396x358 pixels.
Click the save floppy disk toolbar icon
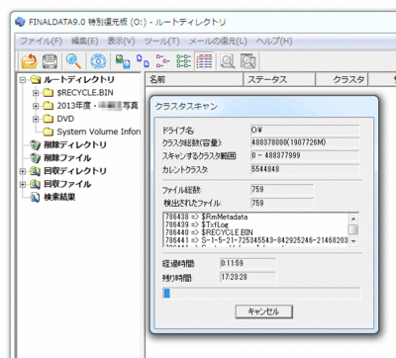(49, 61)
